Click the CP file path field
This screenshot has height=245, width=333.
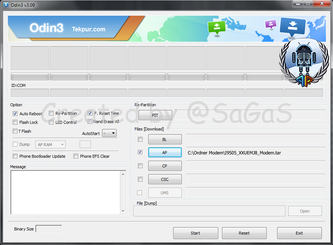[x=256, y=166]
